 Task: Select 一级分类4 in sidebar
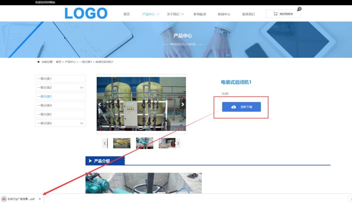tap(60, 105)
